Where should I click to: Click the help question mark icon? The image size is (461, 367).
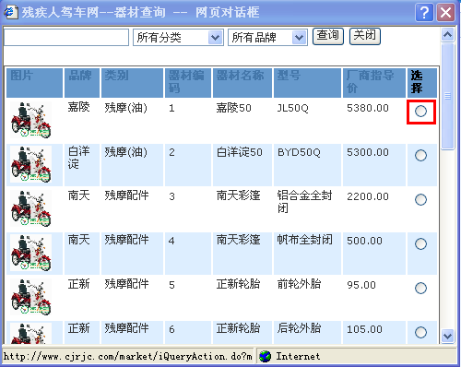coord(424,13)
